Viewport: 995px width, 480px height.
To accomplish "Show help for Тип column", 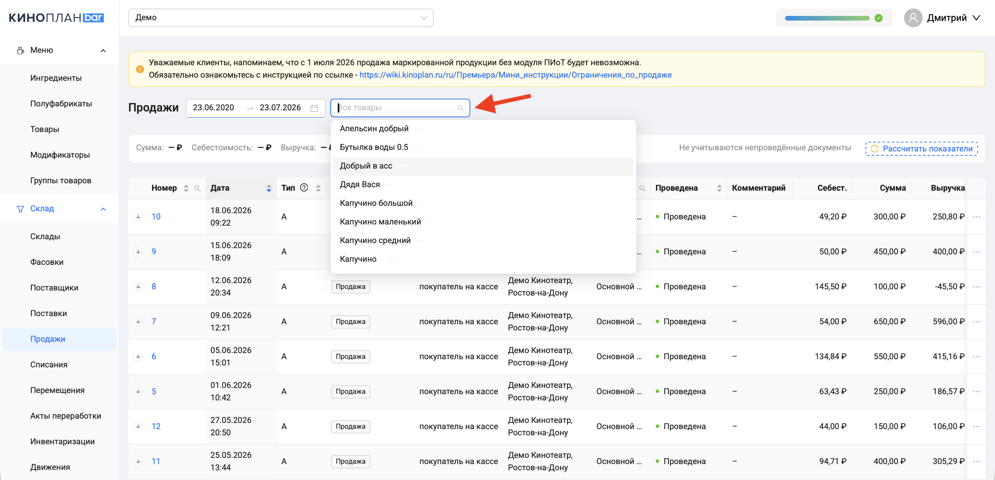I will 304,188.
